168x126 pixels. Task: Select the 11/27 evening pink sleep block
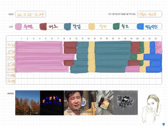[x=133, y=69]
